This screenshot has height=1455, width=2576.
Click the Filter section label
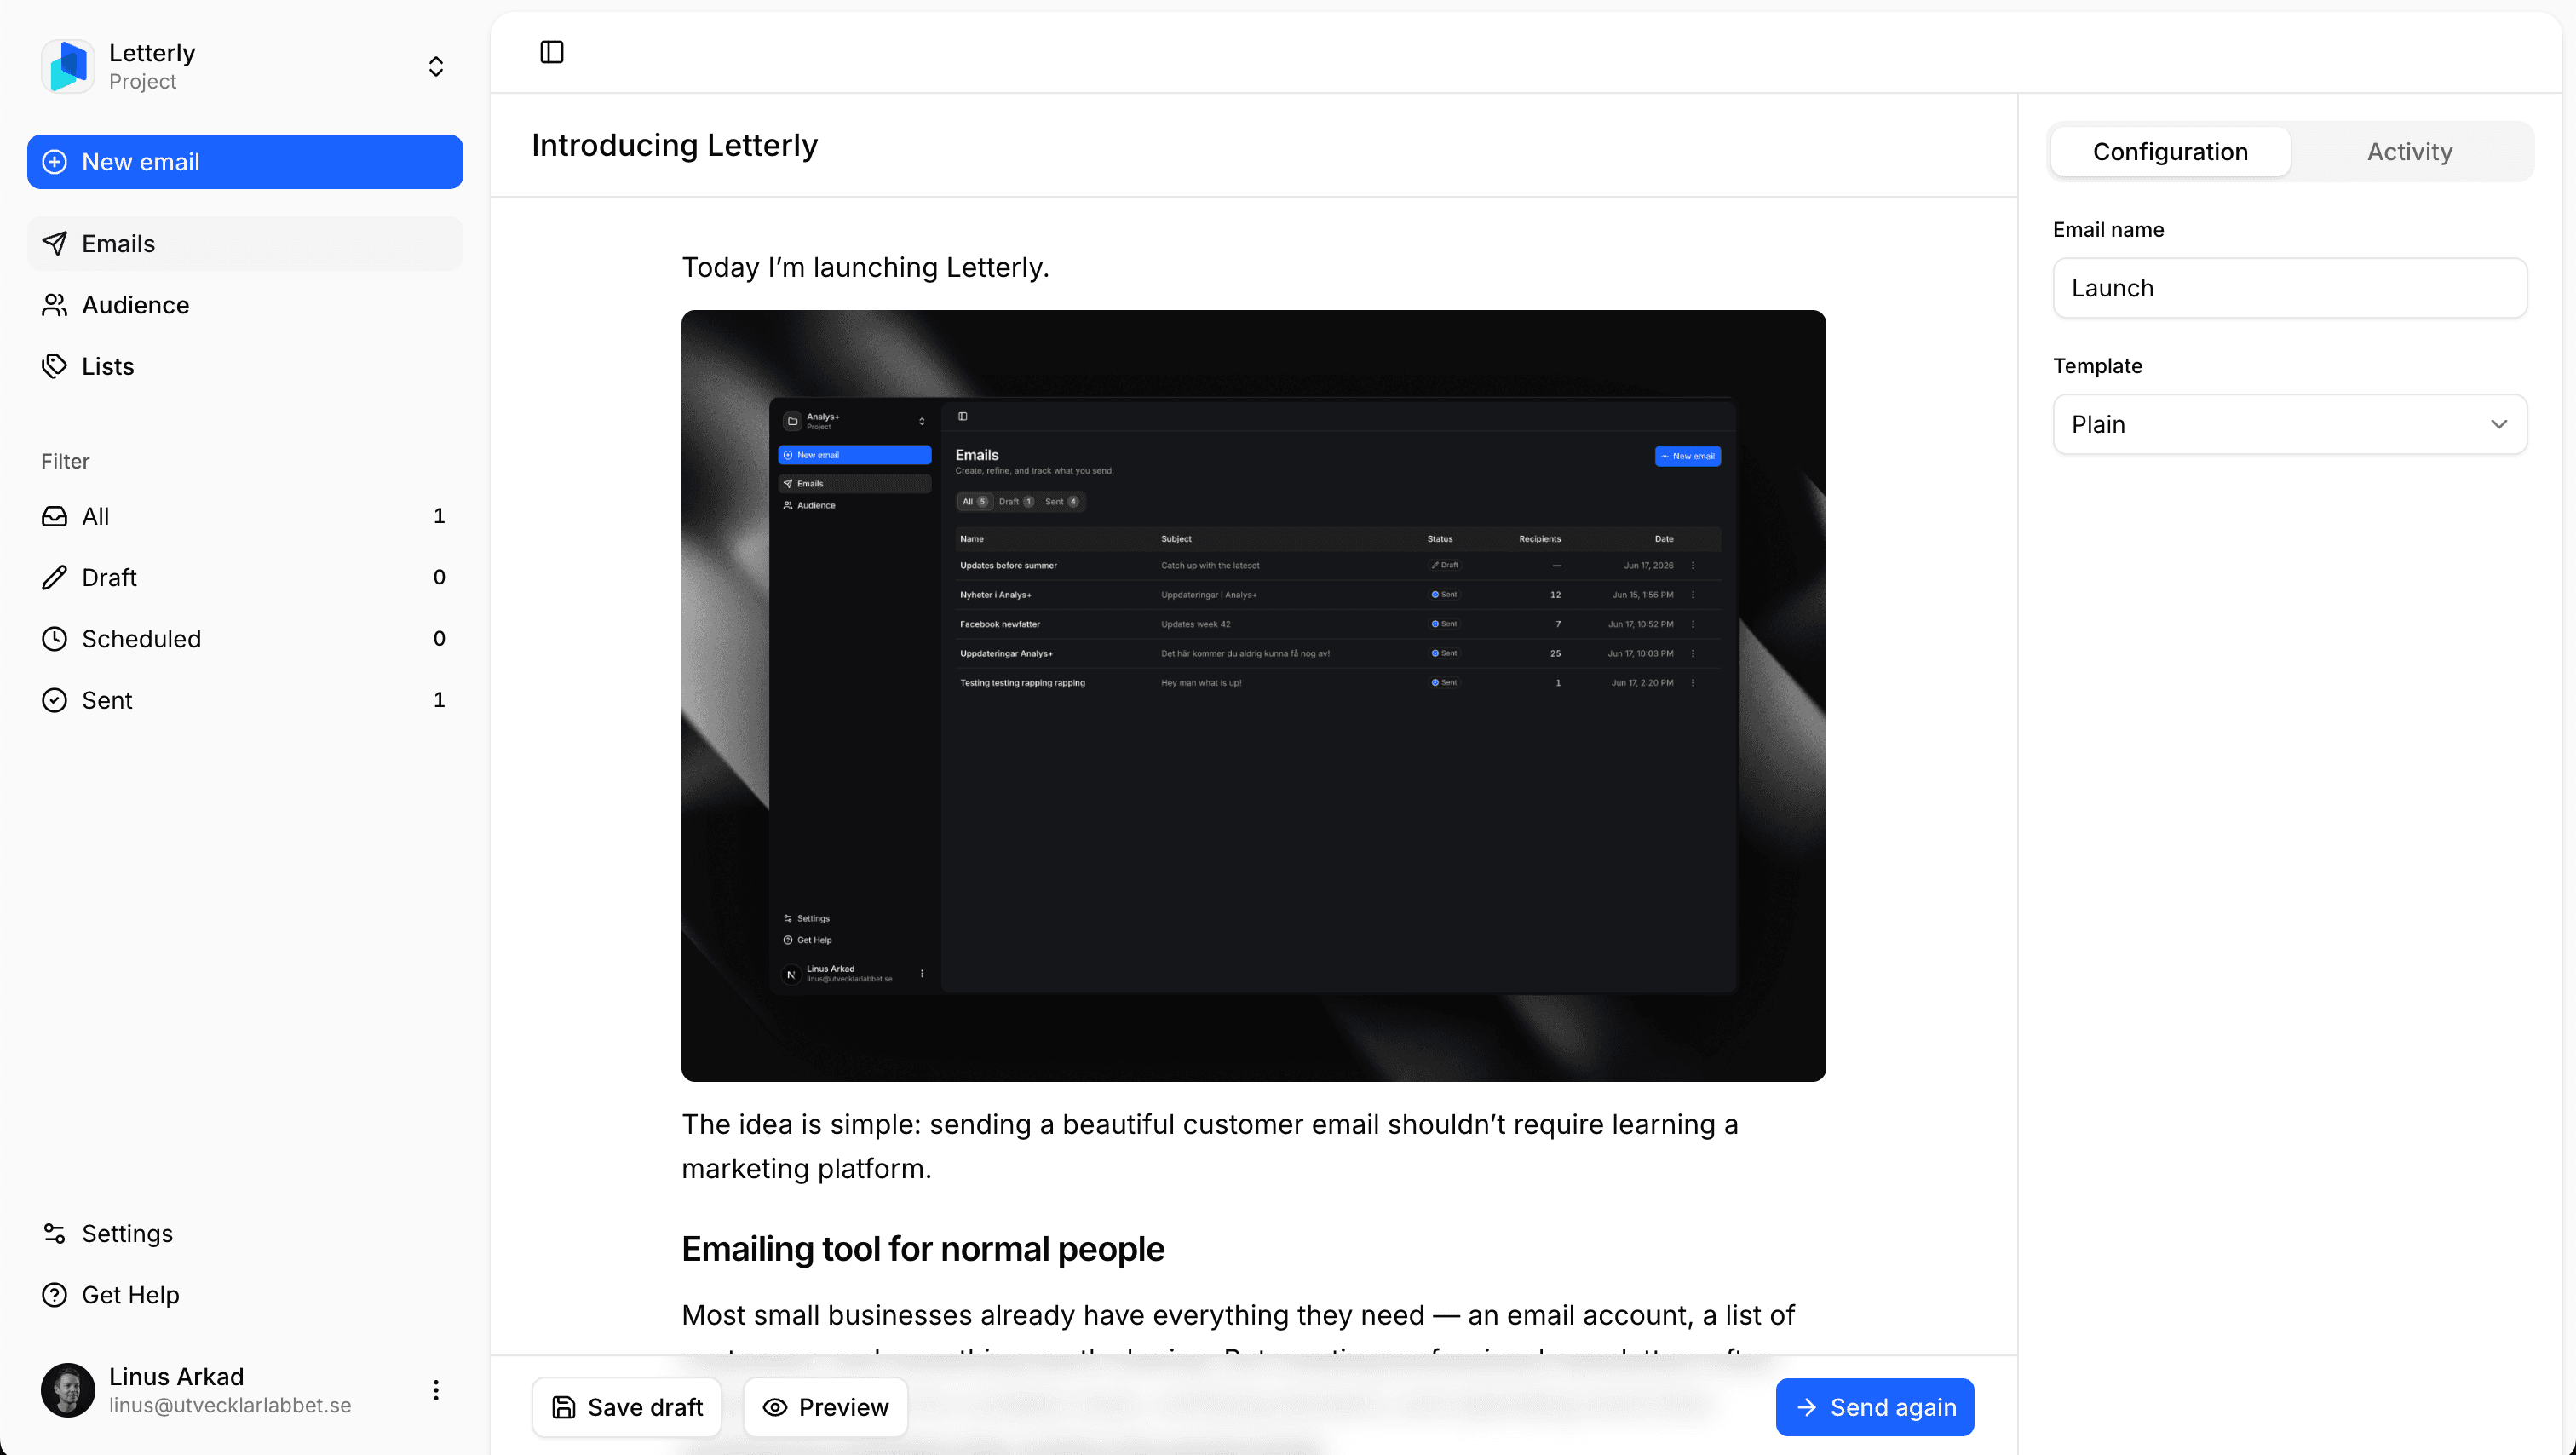[x=65, y=461]
